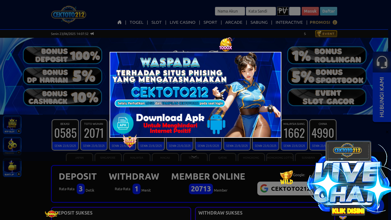Click the home icon in the navigation
The width and height of the screenshot is (391, 220).
click(x=120, y=22)
